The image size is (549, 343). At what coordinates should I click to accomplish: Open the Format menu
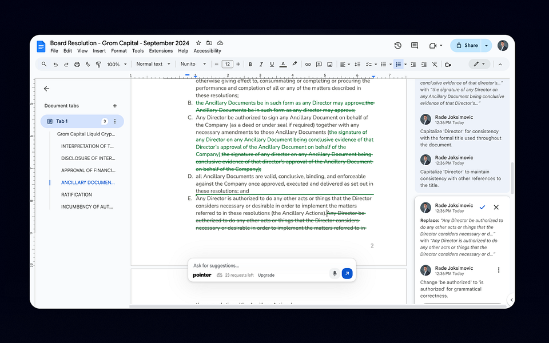pos(118,50)
